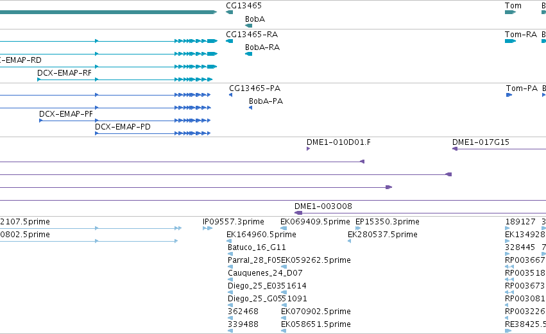
Task: Select the DME1-010D01.F feature label
Action: pyautogui.click(x=339, y=142)
